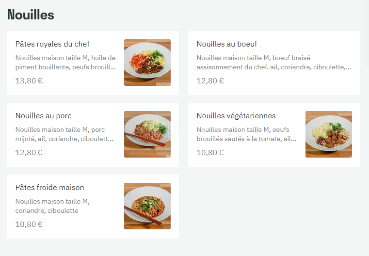Click the Pâtes royales du chef ingredient description
The image size is (369, 256).
point(65,63)
